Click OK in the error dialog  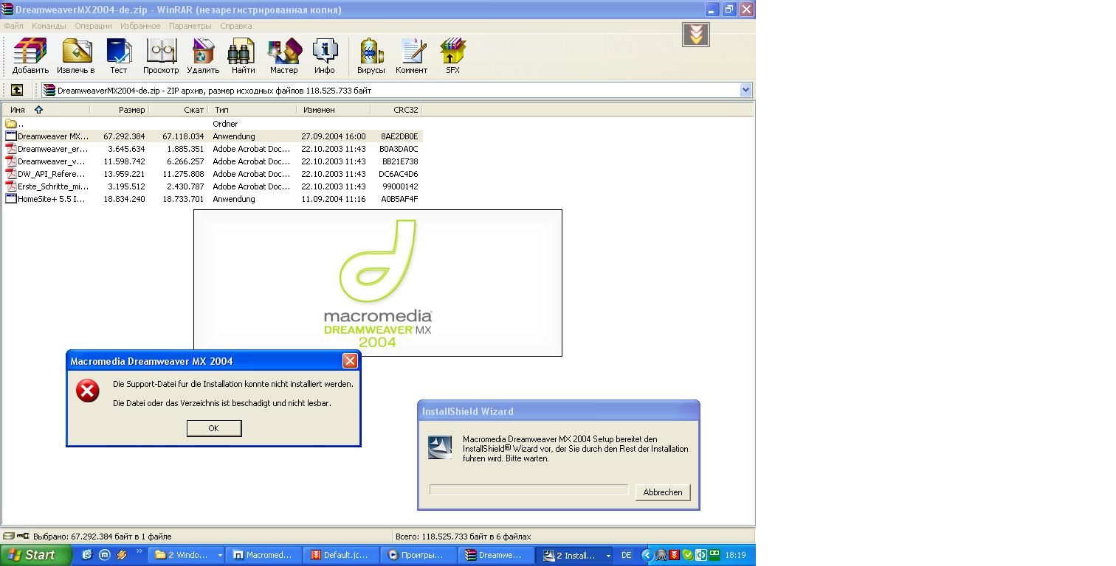(x=214, y=428)
